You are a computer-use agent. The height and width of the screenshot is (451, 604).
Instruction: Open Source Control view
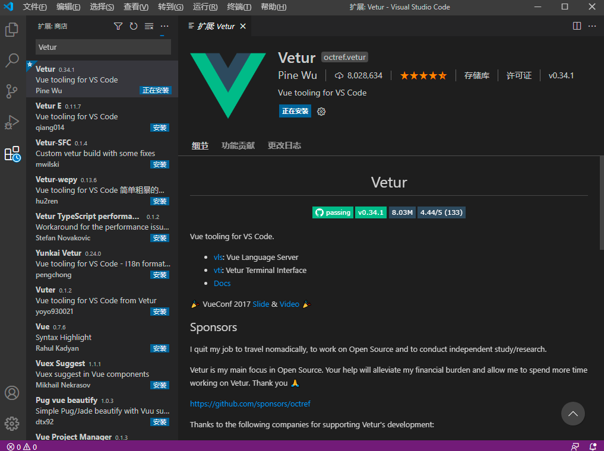[12, 91]
